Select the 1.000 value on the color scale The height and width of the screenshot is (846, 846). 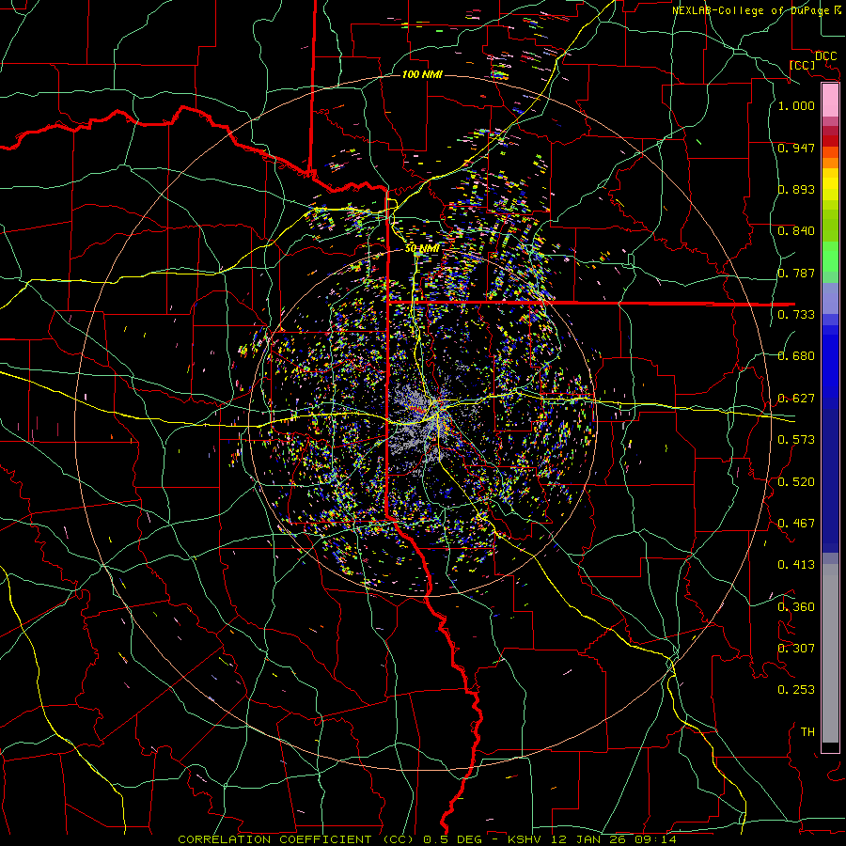(x=796, y=105)
